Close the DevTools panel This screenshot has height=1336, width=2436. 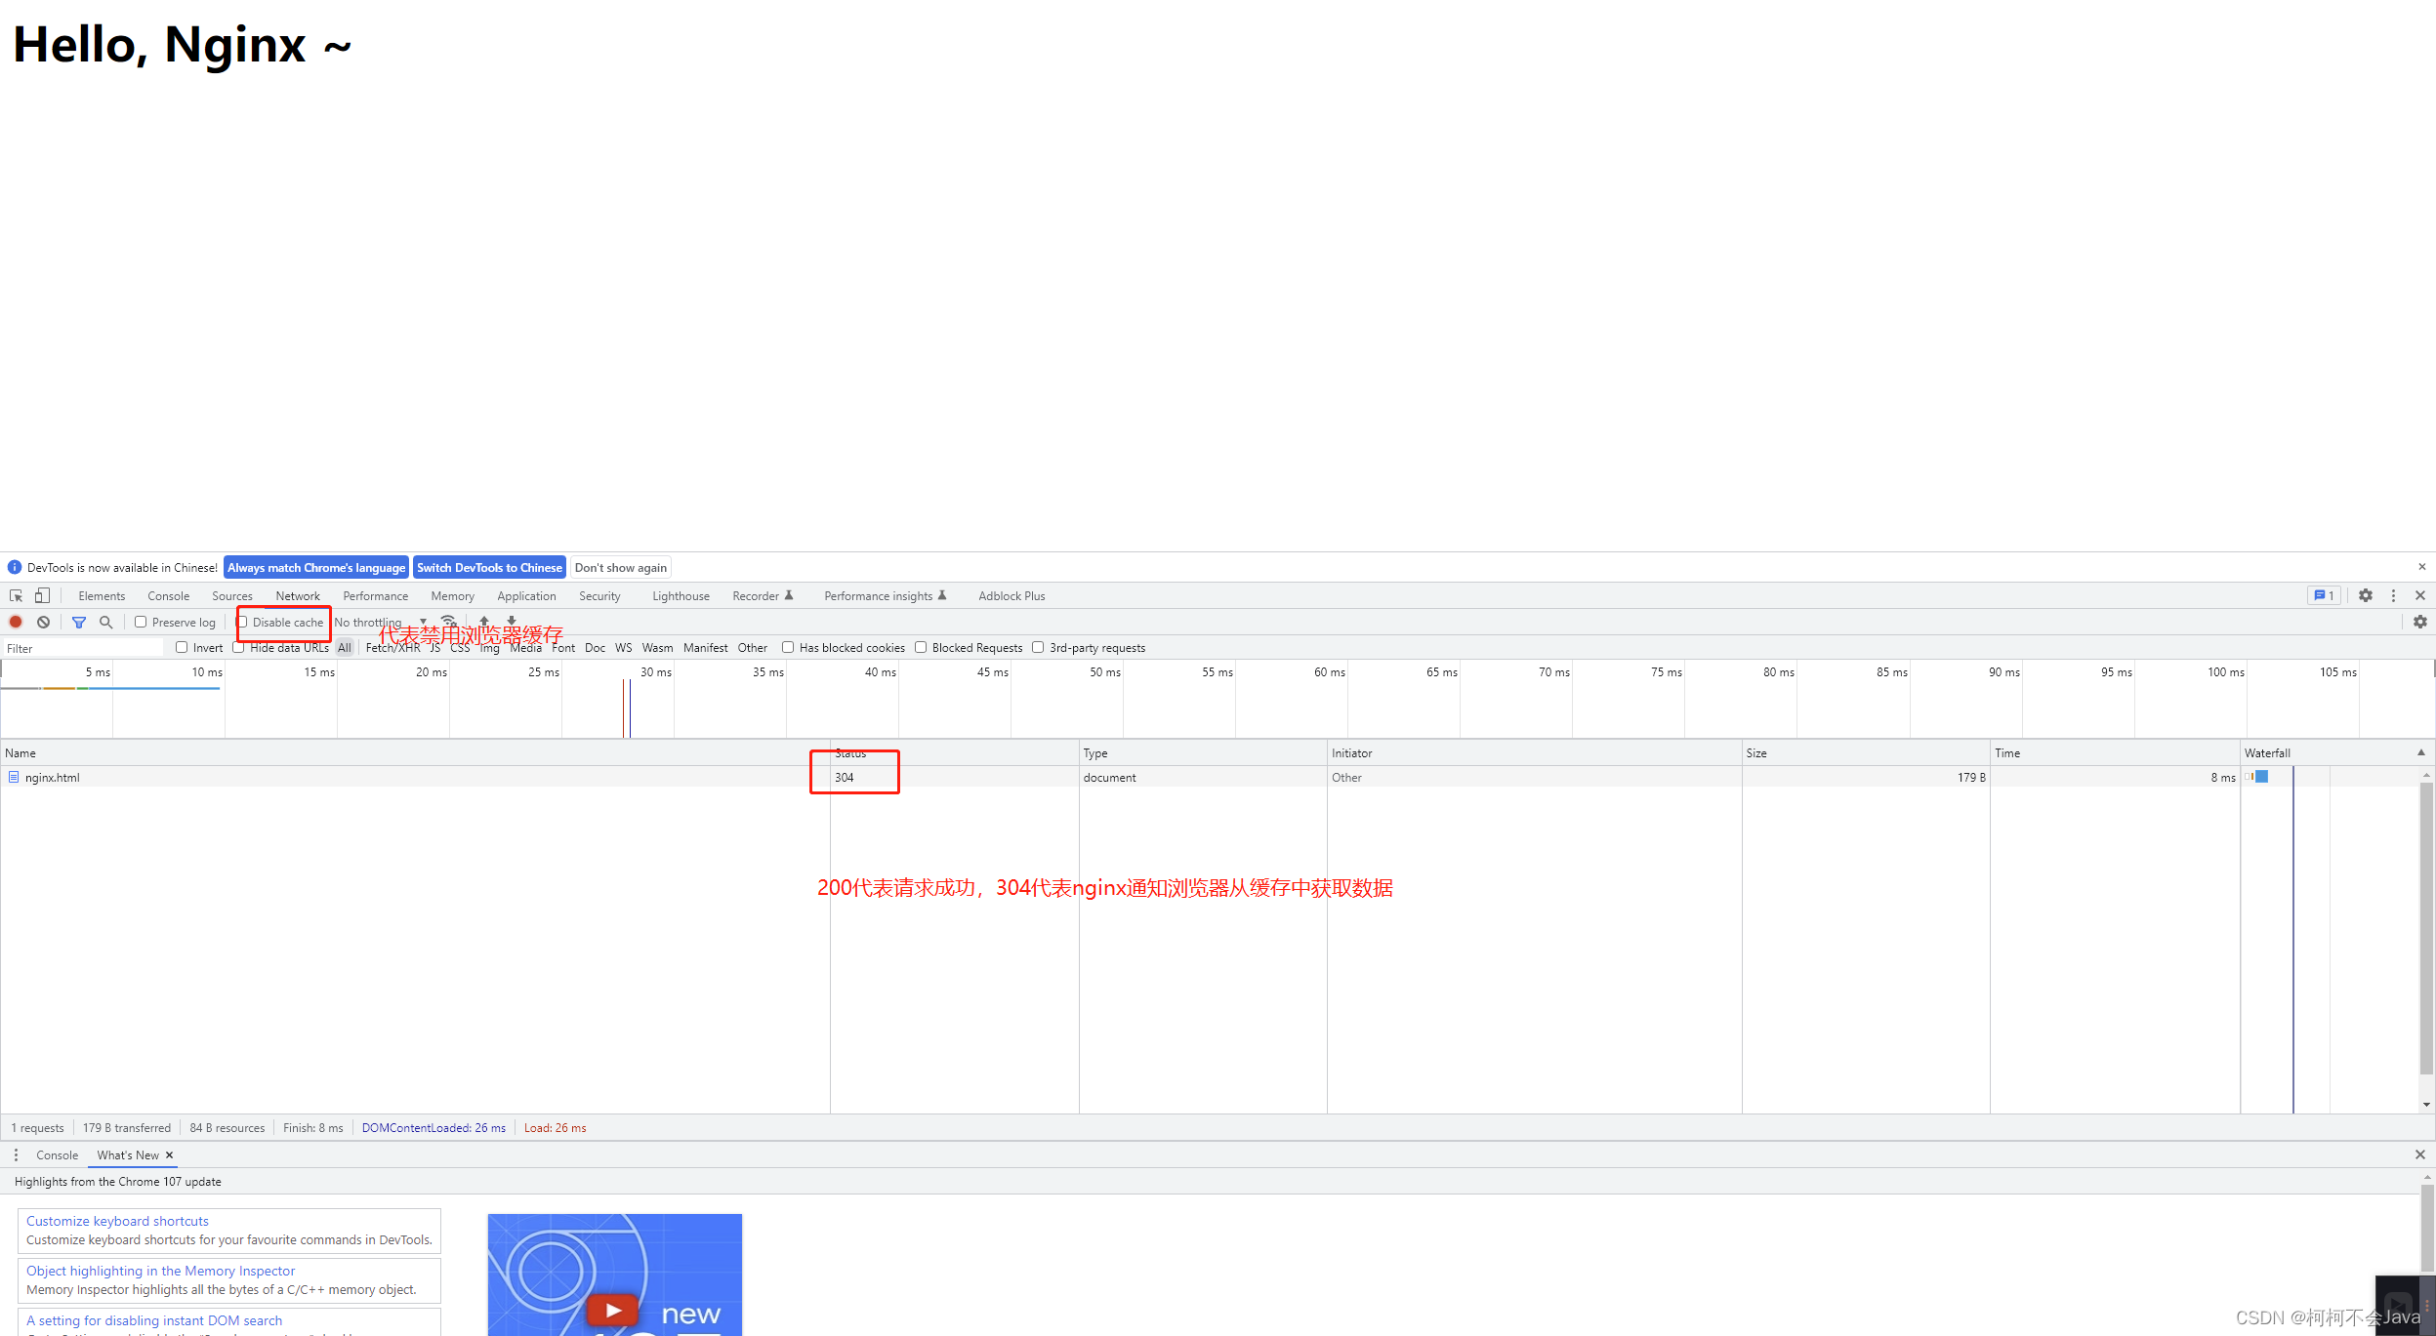coord(2419,595)
